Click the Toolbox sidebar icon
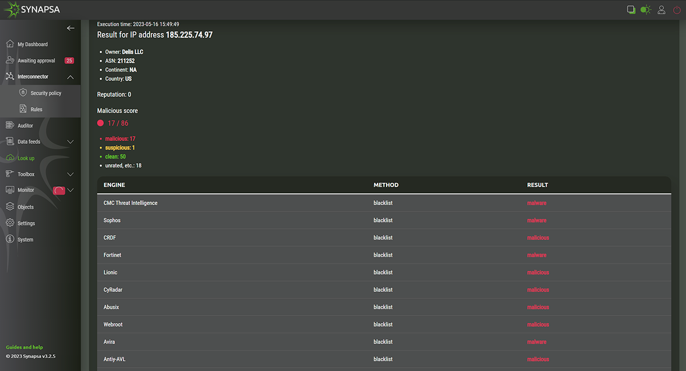Image resolution: width=686 pixels, height=371 pixels. click(10, 174)
